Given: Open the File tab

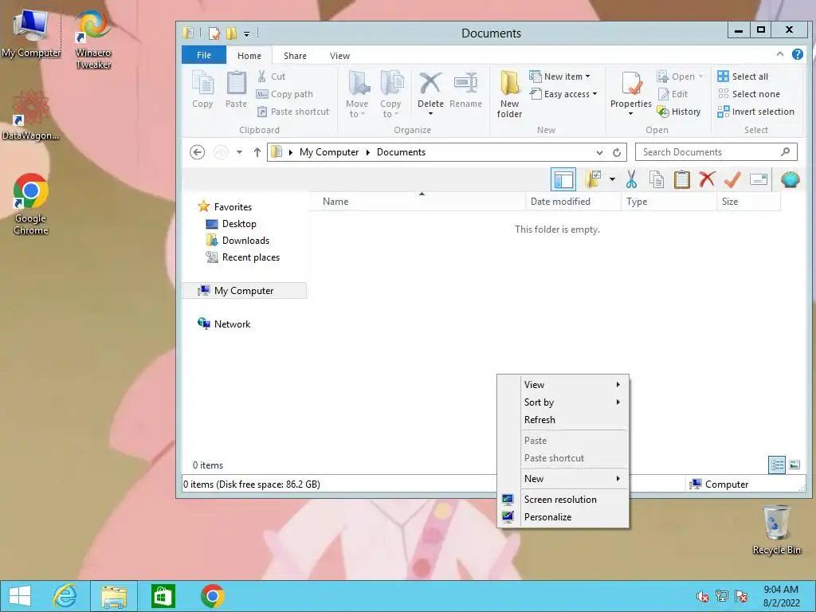Looking at the screenshot, I should pyautogui.click(x=204, y=55).
